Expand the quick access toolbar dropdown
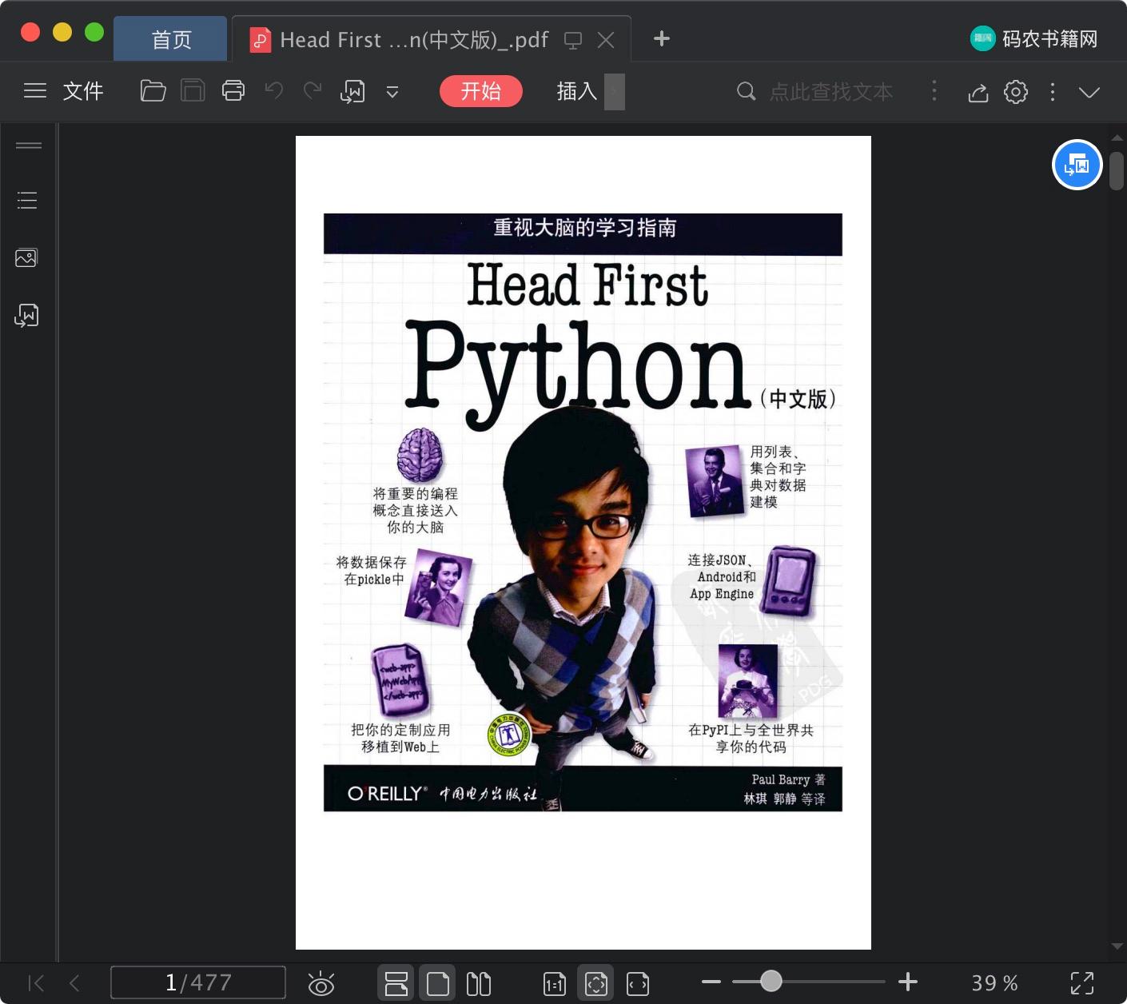This screenshot has height=1004, width=1127. point(392,92)
